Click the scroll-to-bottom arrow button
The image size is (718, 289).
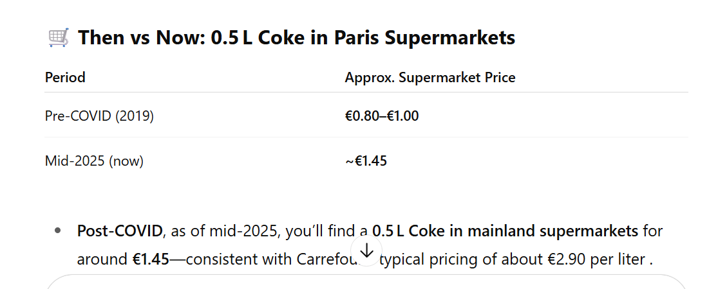pyautogui.click(x=366, y=251)
